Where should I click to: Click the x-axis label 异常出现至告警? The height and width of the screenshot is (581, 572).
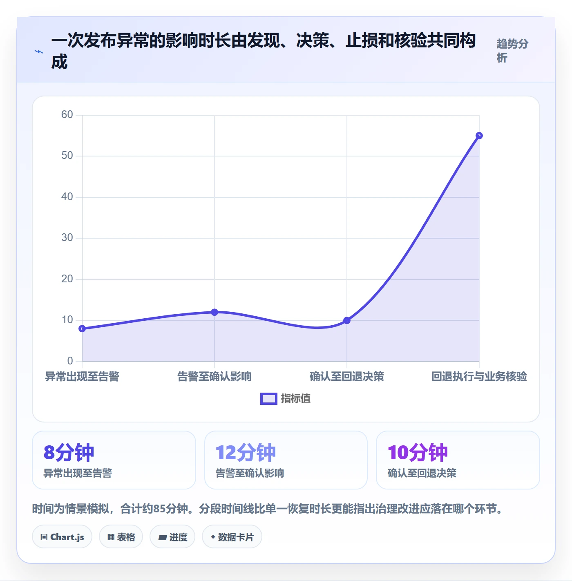82,377
